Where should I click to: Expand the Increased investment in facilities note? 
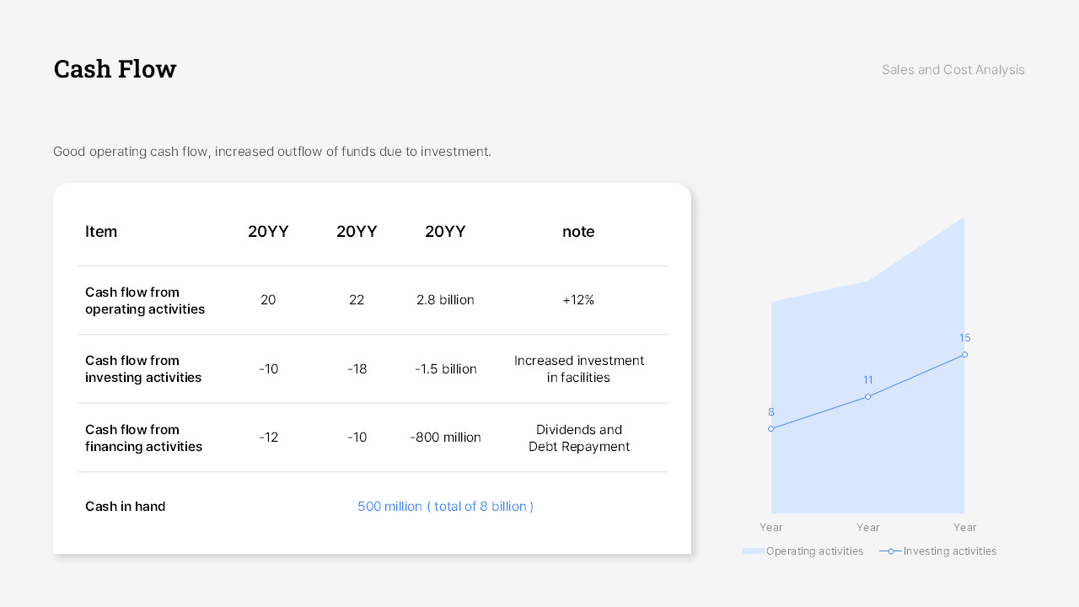(x=579, y=368)
